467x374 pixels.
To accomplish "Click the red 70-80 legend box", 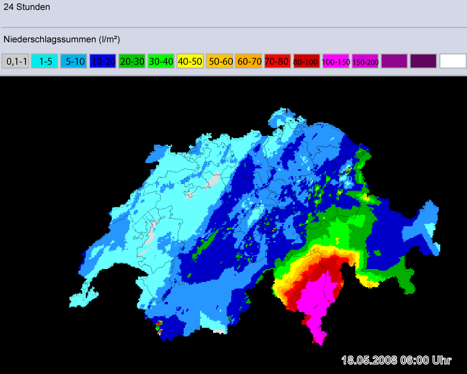I will 277,61.
